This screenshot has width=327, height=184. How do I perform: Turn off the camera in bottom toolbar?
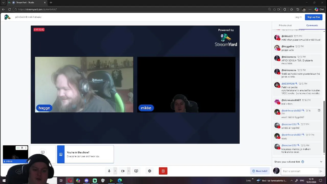point(123,171)
